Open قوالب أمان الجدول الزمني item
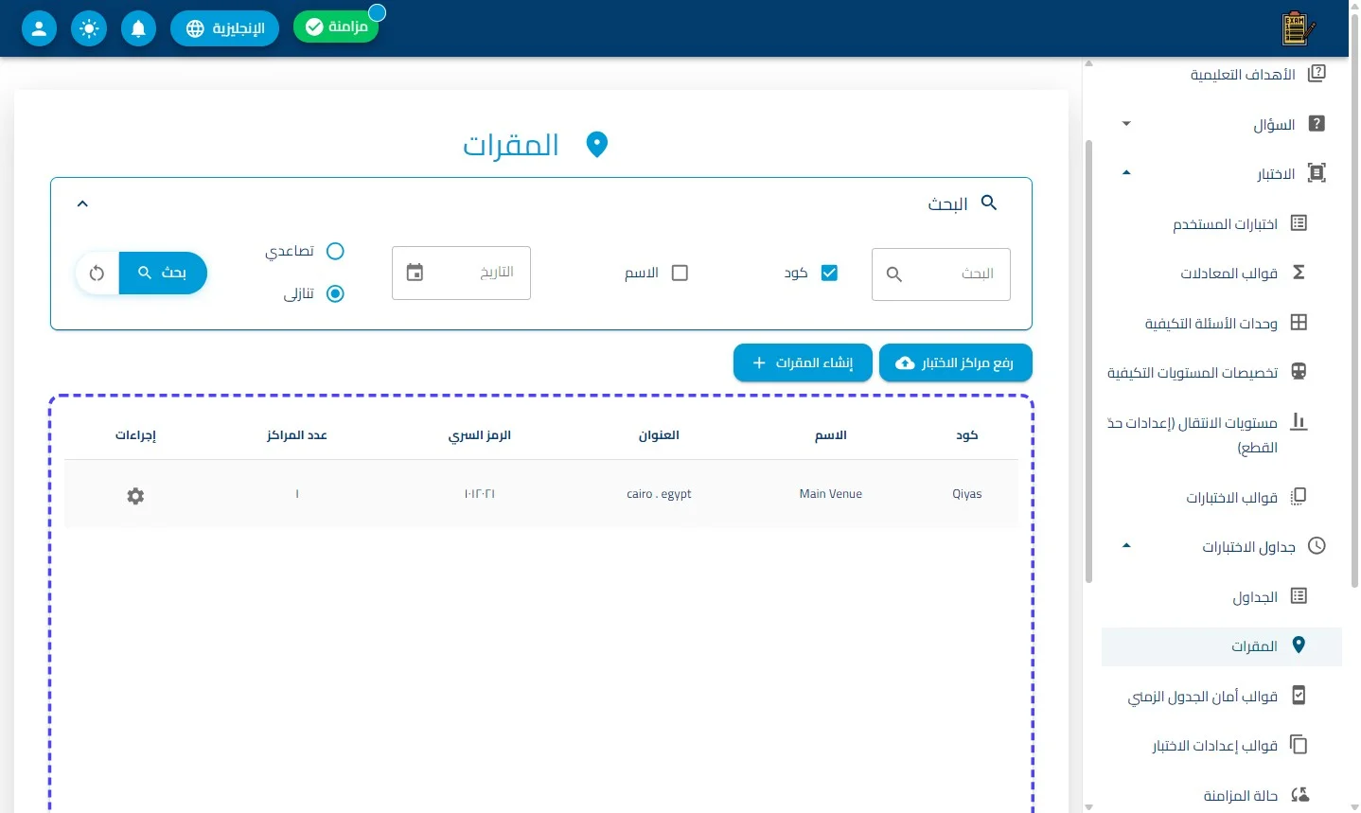 pyautogui.click(x=1222, y=696)
